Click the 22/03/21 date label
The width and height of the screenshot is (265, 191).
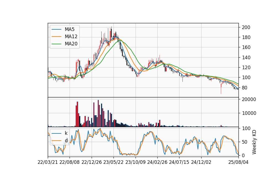point(48,162)
